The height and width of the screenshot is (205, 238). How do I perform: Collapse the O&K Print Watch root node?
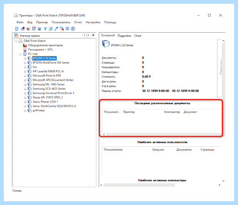coord(16,41)
